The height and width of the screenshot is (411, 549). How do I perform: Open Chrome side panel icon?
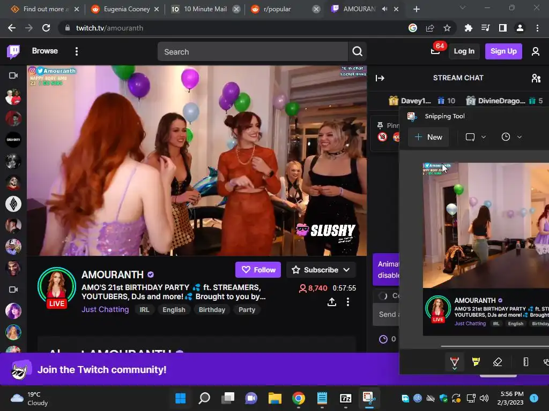pos(503,28)
